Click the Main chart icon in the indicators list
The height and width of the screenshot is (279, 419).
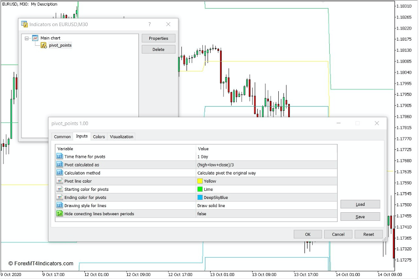pos(35,38)
